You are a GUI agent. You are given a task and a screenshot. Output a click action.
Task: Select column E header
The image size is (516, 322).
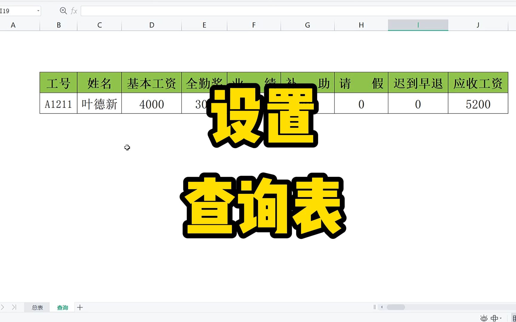[x=204, y=25]
